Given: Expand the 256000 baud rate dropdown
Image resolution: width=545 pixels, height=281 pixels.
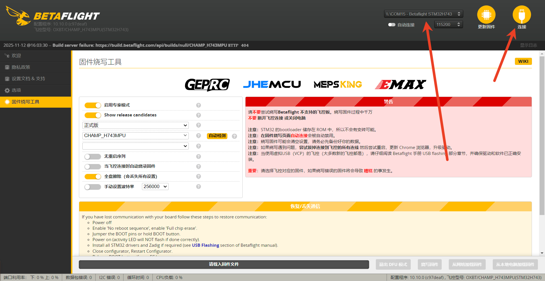Looking at the screenshot, I should [x=155, y=186].
